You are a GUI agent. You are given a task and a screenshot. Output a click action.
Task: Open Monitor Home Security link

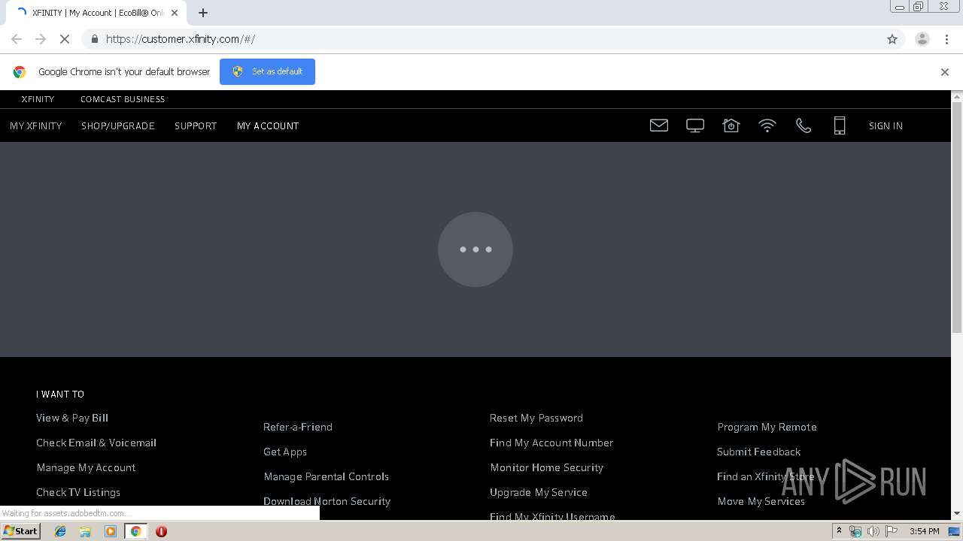coord(547,467)
